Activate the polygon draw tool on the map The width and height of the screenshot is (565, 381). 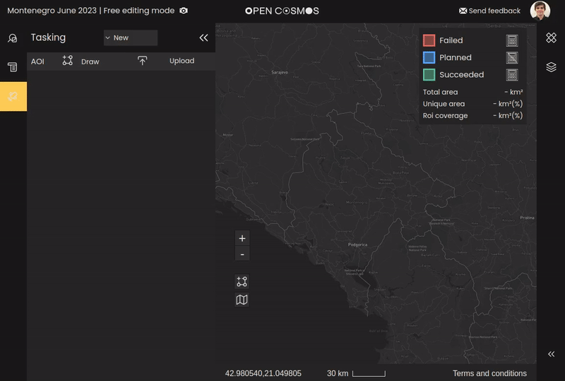[242, 281]
